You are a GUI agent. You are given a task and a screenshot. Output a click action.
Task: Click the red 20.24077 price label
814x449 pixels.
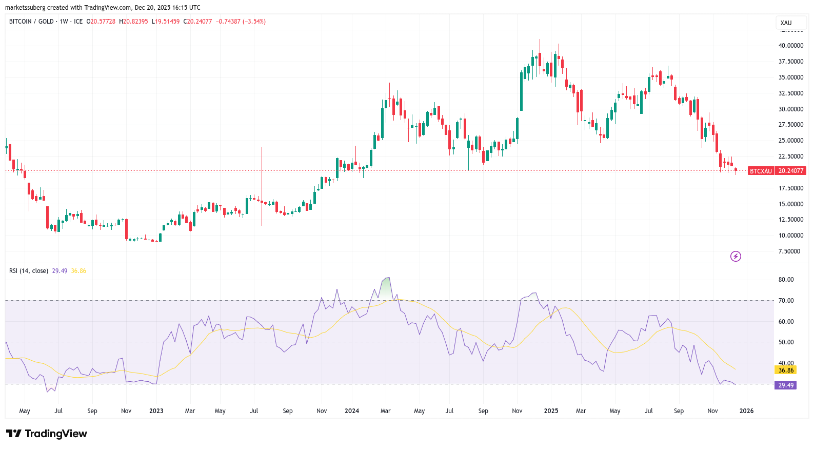790,171
